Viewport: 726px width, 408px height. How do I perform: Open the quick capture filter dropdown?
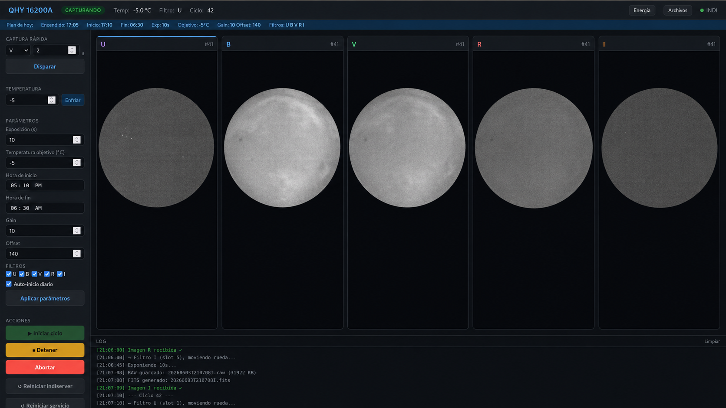(x=18, y=50)
